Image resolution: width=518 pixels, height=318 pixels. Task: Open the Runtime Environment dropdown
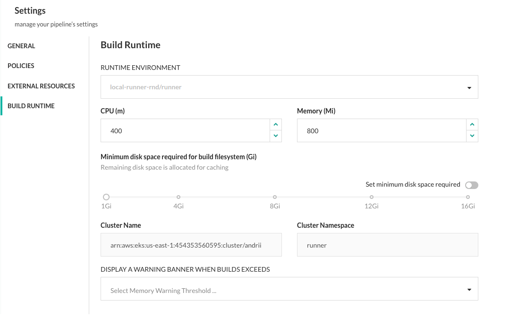coord(289,87)
